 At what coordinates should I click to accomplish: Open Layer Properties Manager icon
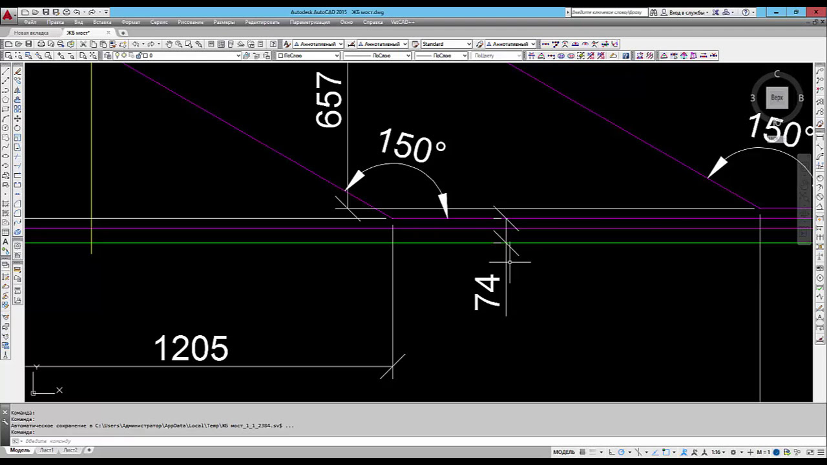(x=108, y=56)
